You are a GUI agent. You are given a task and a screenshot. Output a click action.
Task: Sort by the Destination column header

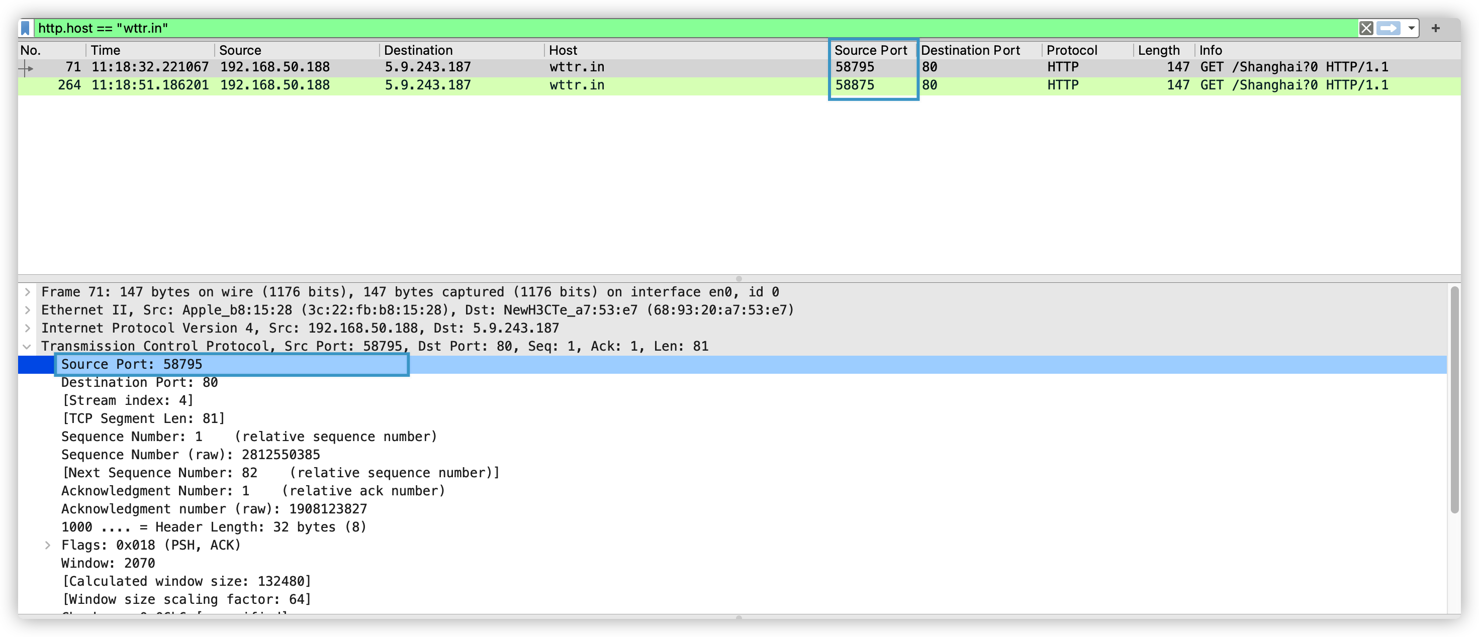tap(461, 50)
